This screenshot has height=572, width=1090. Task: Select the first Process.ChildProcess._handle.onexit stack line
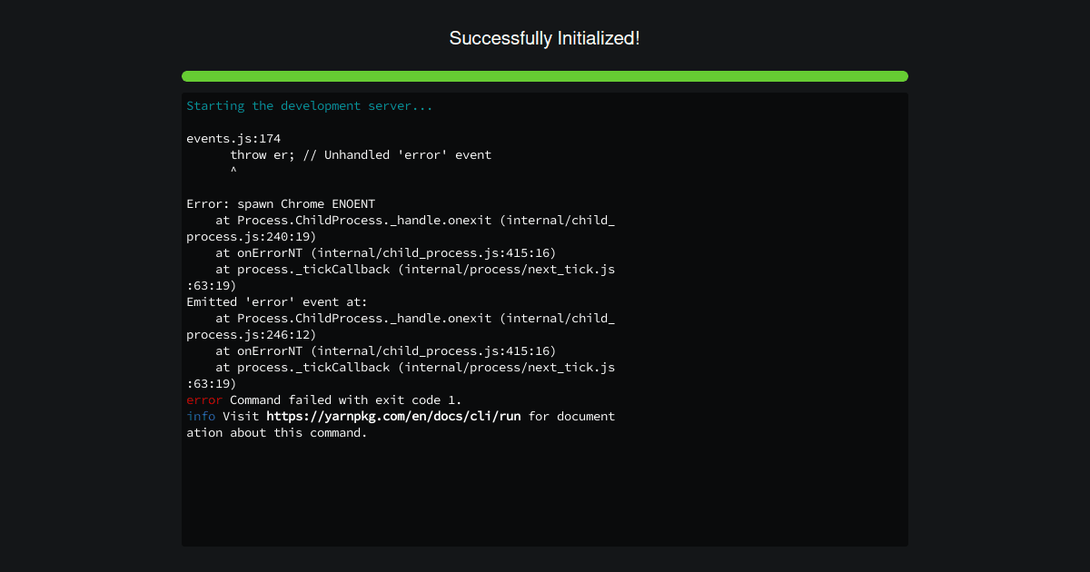coord(400,220)
